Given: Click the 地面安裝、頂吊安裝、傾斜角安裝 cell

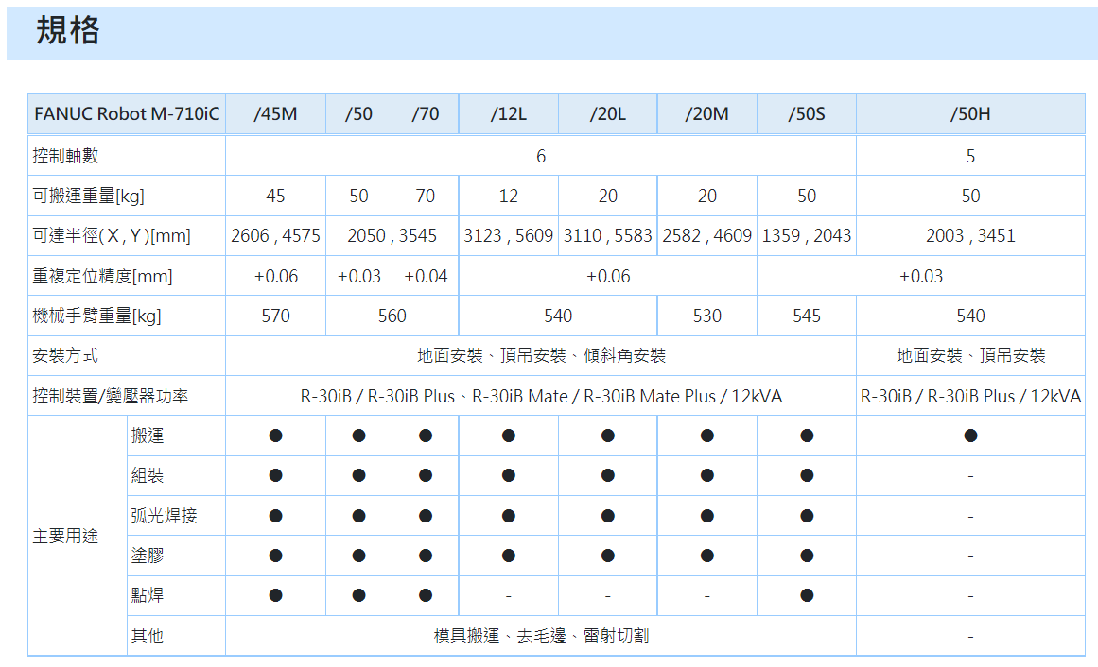Looking at the screenshot, I should [541, 356].
